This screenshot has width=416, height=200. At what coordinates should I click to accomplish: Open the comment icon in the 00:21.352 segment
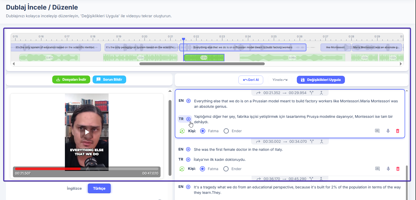click(x=377, y=131)
